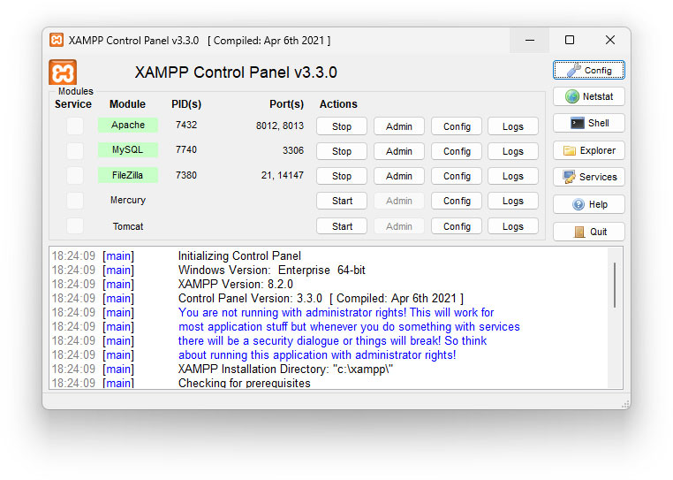Open the main Config button with wrench icon
673x480 pixels.
[588, 70]
